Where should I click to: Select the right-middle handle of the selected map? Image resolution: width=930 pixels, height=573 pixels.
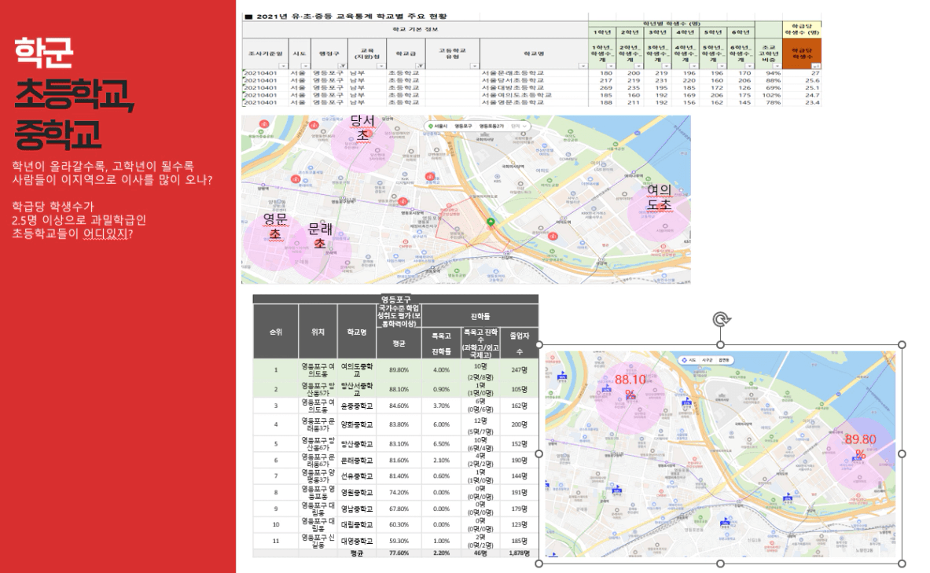click(x=902, y=454)
